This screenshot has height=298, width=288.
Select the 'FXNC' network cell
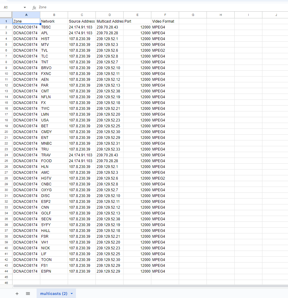(54, 74)
